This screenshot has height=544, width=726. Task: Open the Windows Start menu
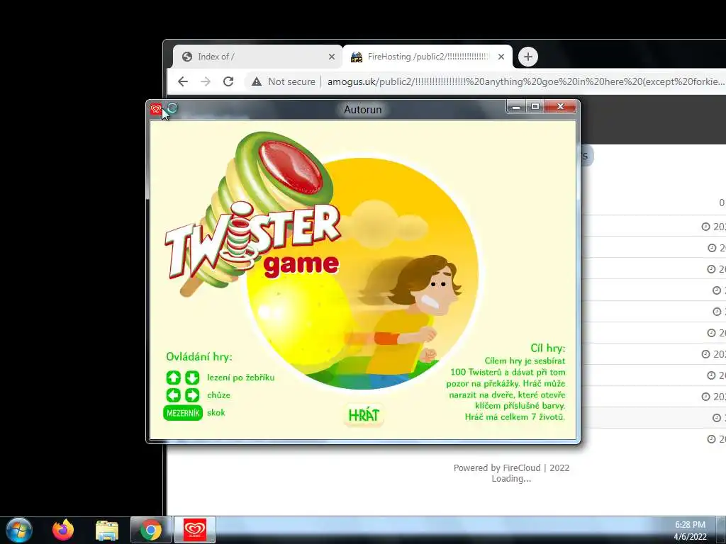19,530
